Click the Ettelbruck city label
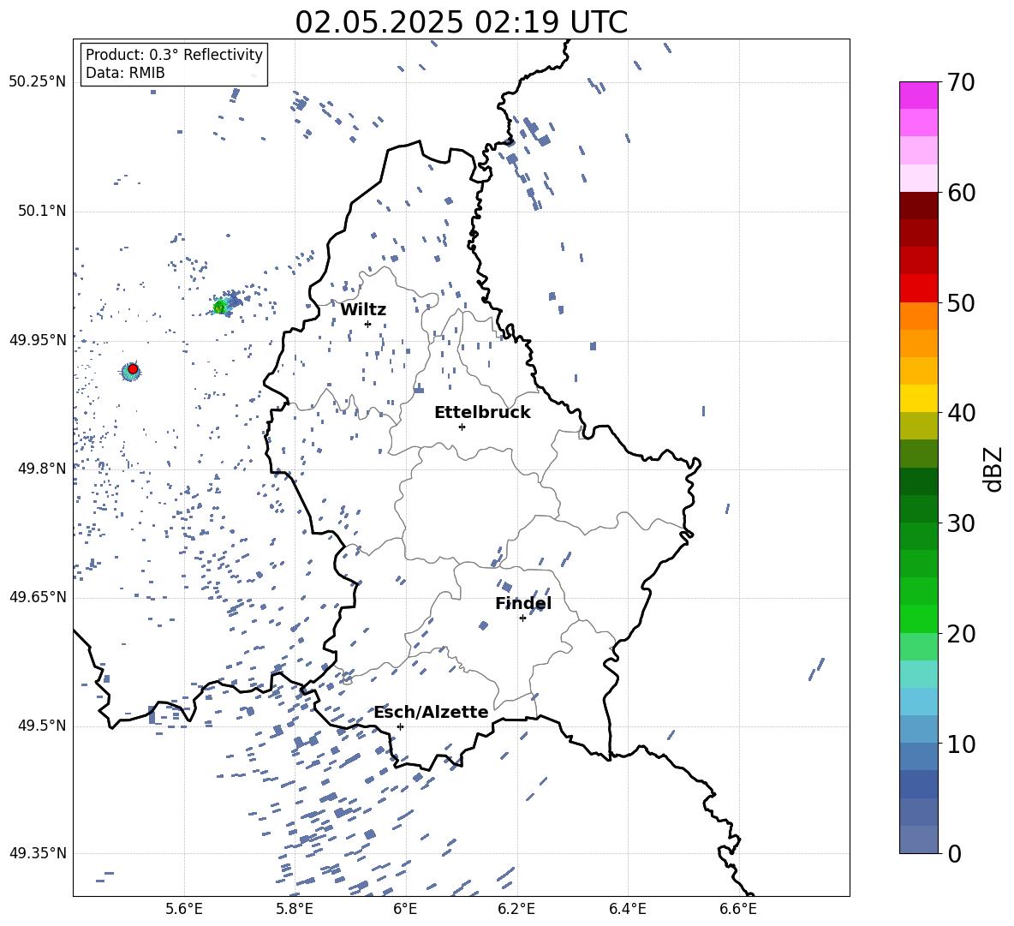The image size is (1014, 926). pyautogui.click(x=482, y=412)
